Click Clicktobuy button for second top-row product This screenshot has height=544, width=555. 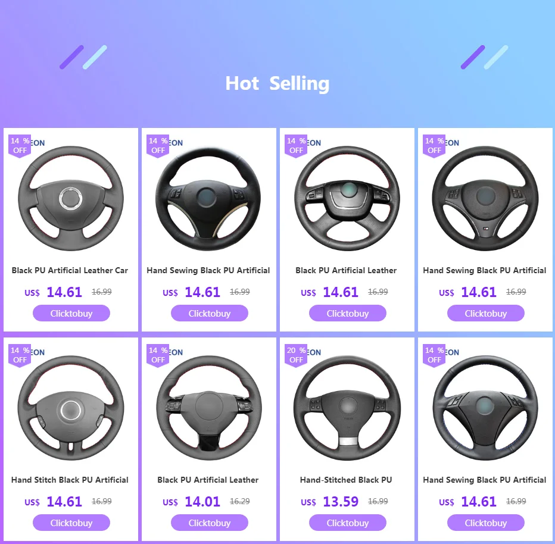(x=210, y=313)
